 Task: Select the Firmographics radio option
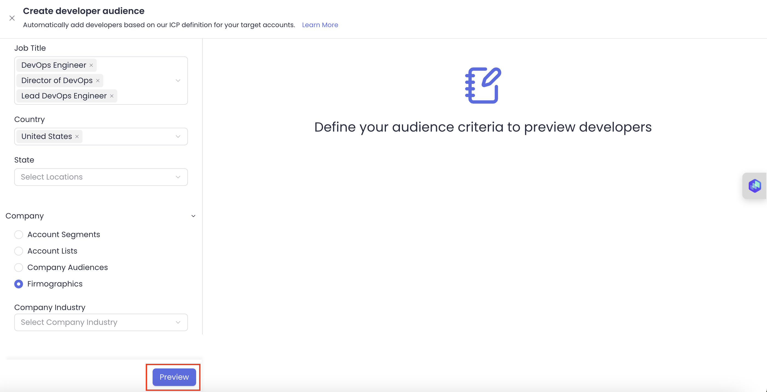[x=18, y=284]
